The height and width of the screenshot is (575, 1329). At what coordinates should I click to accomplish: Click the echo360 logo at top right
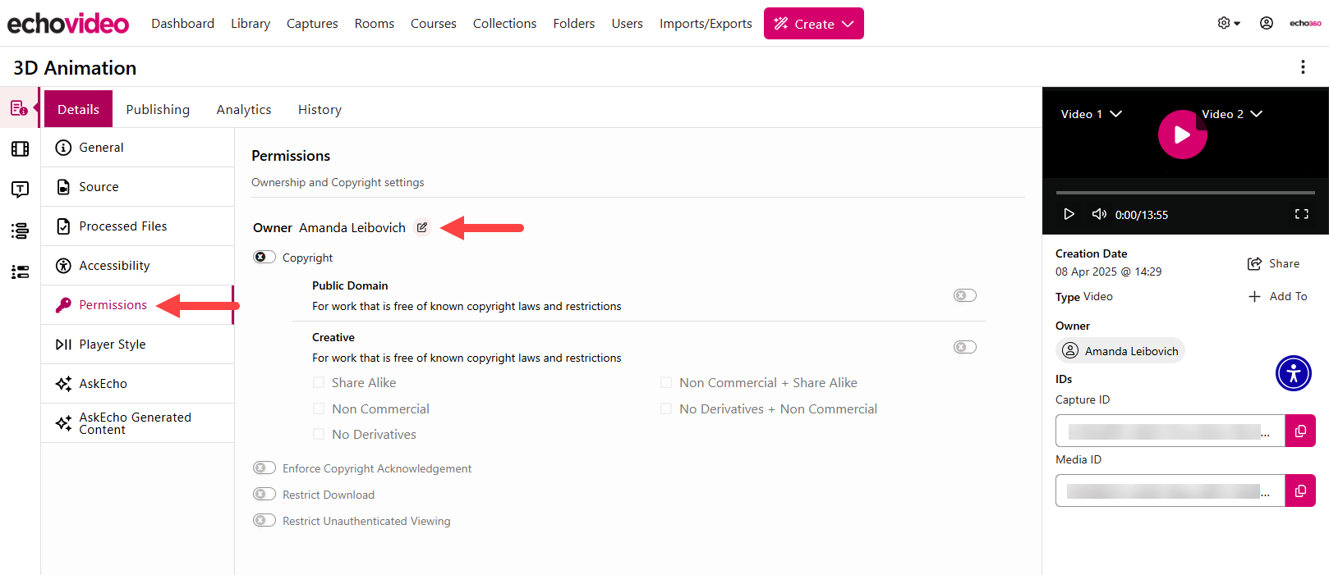click(x=1305, y=23)
